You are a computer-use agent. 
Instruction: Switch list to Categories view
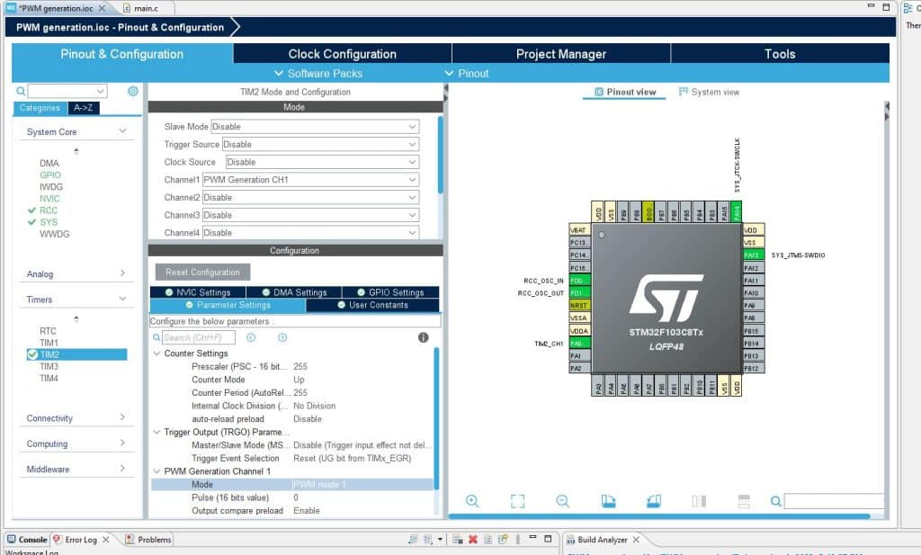[x=40, y=108]
